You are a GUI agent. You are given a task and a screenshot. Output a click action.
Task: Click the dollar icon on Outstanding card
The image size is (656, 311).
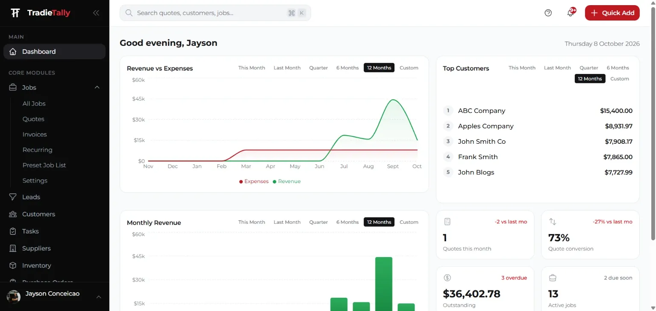(447, 278)
